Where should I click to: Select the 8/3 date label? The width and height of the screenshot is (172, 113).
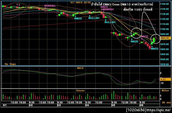click(59, 106)
